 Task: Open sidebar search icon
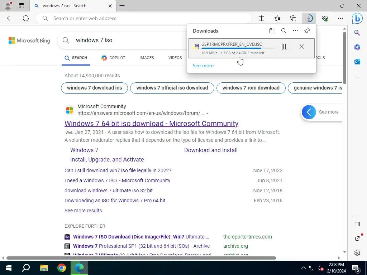point(357,33)
